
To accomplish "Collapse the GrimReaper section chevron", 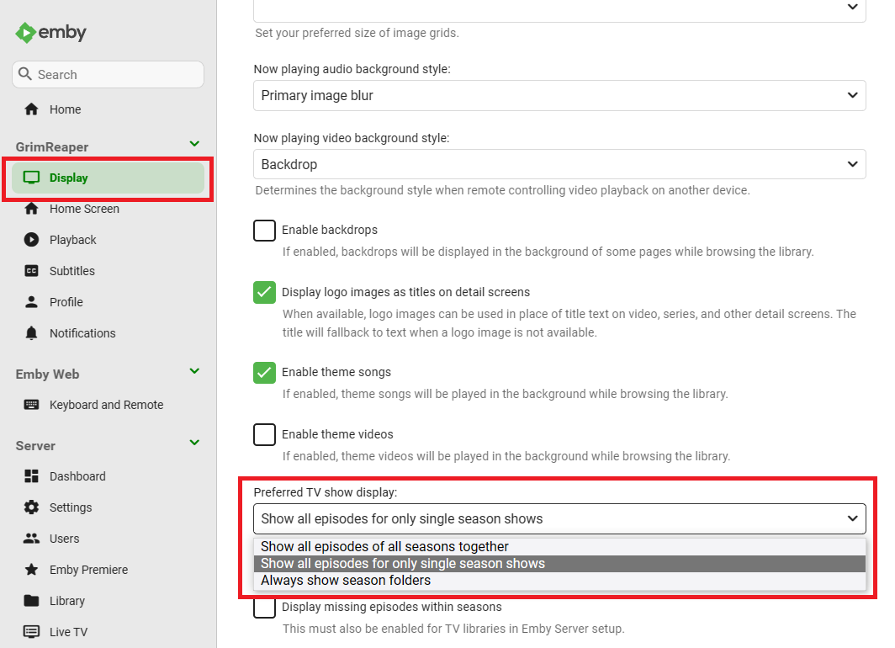I will click(x=194, y=145).
